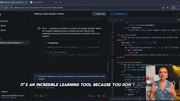Open browser profile avatar icon
This screenshot has height=101, width=180.
pos(178,8)
